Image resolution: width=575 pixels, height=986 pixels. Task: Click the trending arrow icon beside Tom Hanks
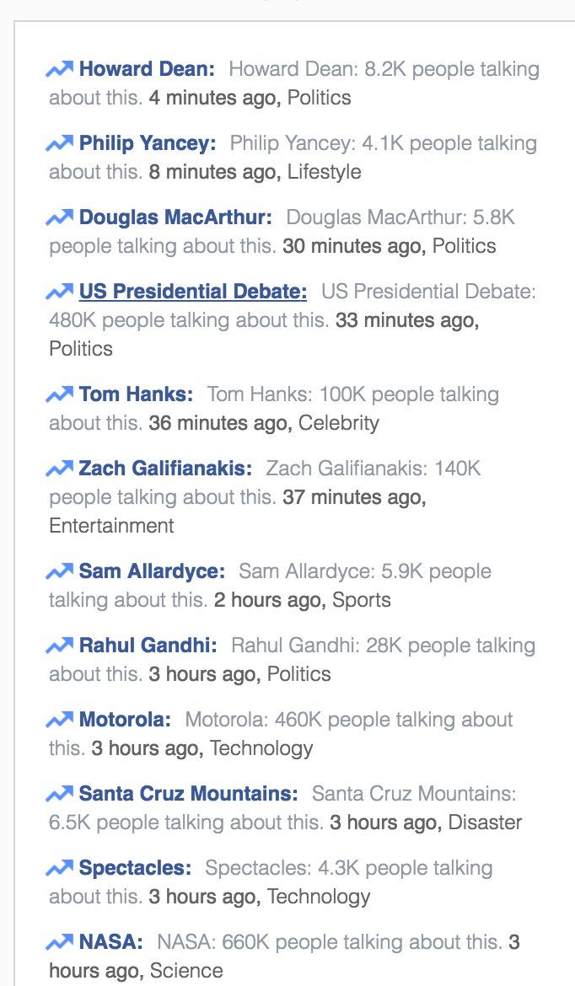pyautogui.click(x=60, y=394)
